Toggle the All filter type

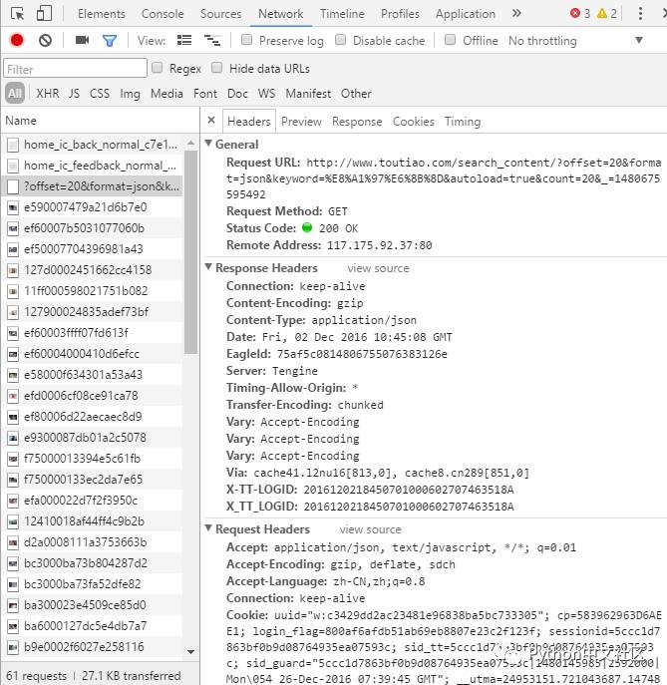tap(15, 94)
